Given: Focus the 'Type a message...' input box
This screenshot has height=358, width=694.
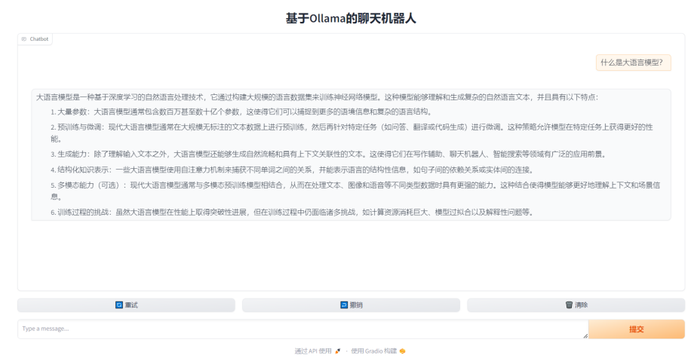Looking at the screenshot, I should pyautogui.click(x=302, y=329).
